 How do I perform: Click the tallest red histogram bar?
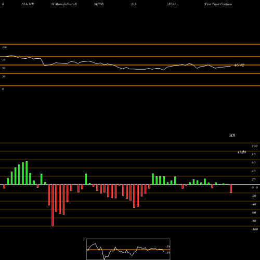(x=53, y=205)
